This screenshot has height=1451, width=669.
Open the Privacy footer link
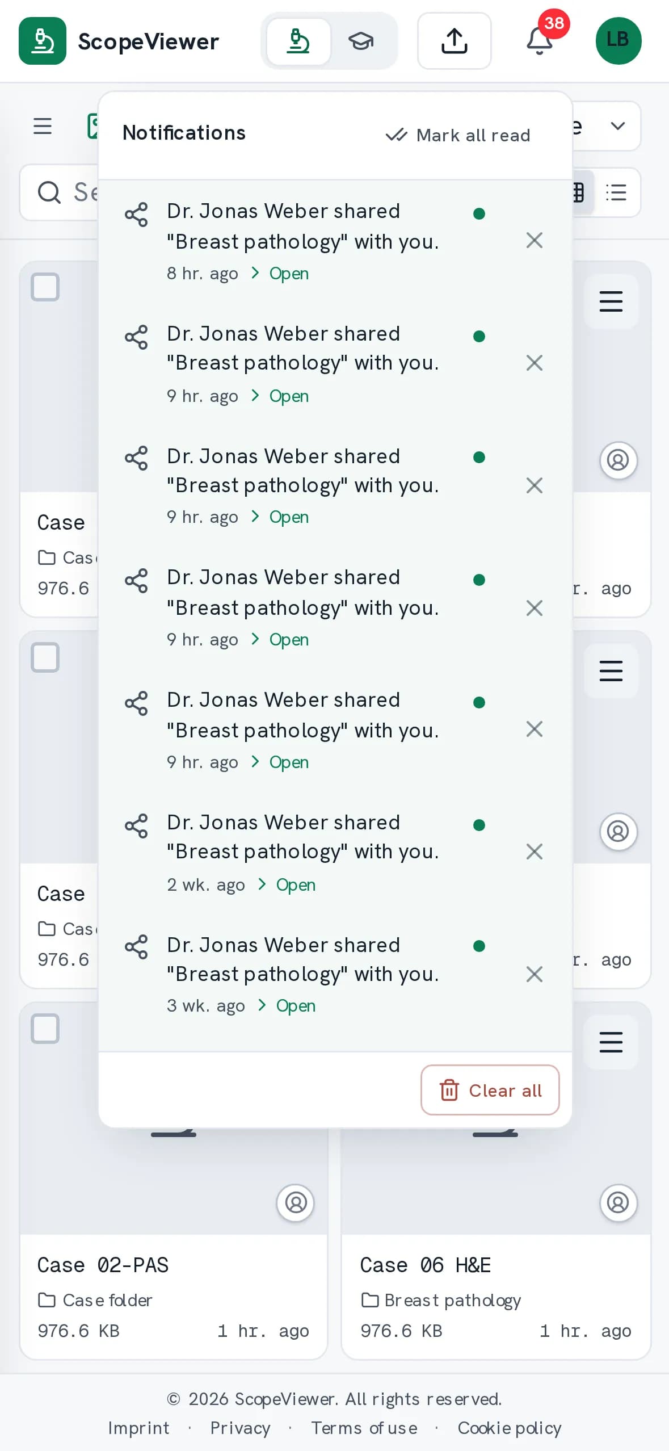240,1428
